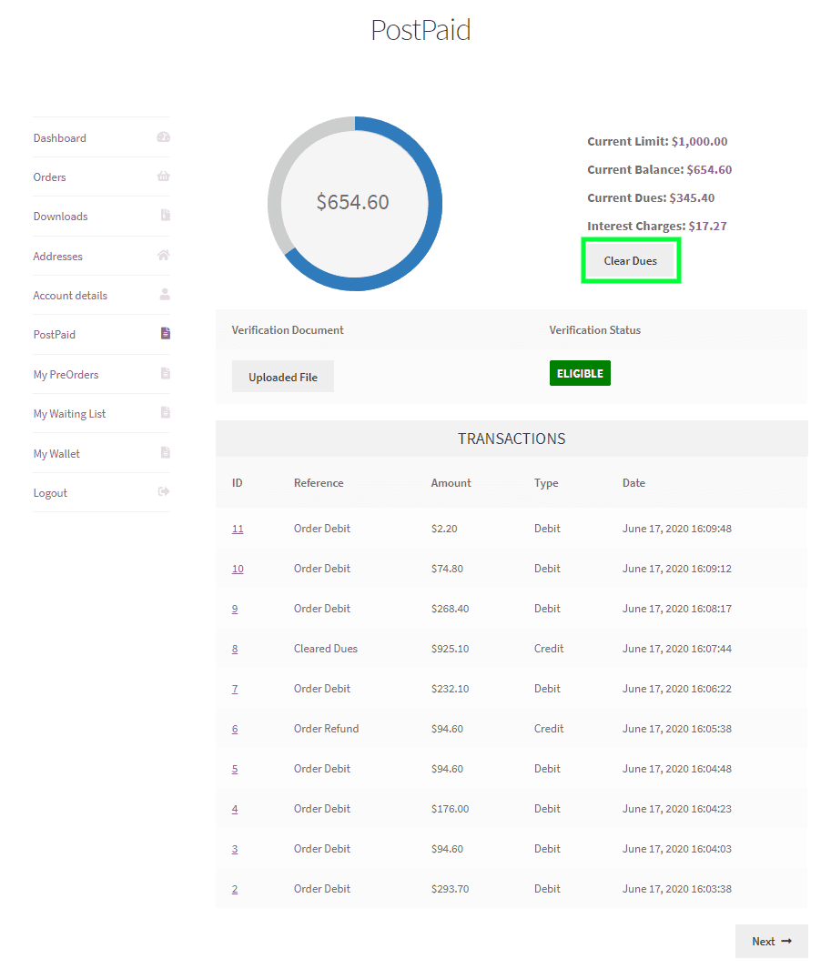The height and width of the screenshot is (979, 831).
Task: Open Account details page link
Action: point(70,296)
